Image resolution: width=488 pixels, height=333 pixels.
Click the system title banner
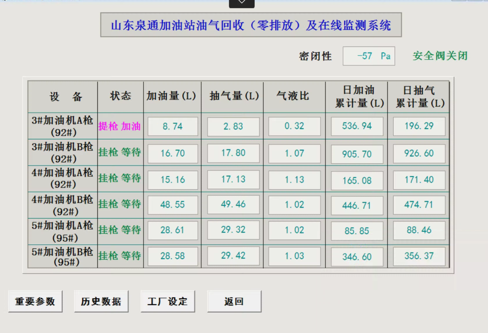click(251, 25)
